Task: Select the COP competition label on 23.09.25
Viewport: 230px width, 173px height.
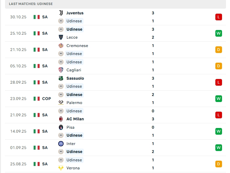Action: pyautogui.click(x=47, y=99)
